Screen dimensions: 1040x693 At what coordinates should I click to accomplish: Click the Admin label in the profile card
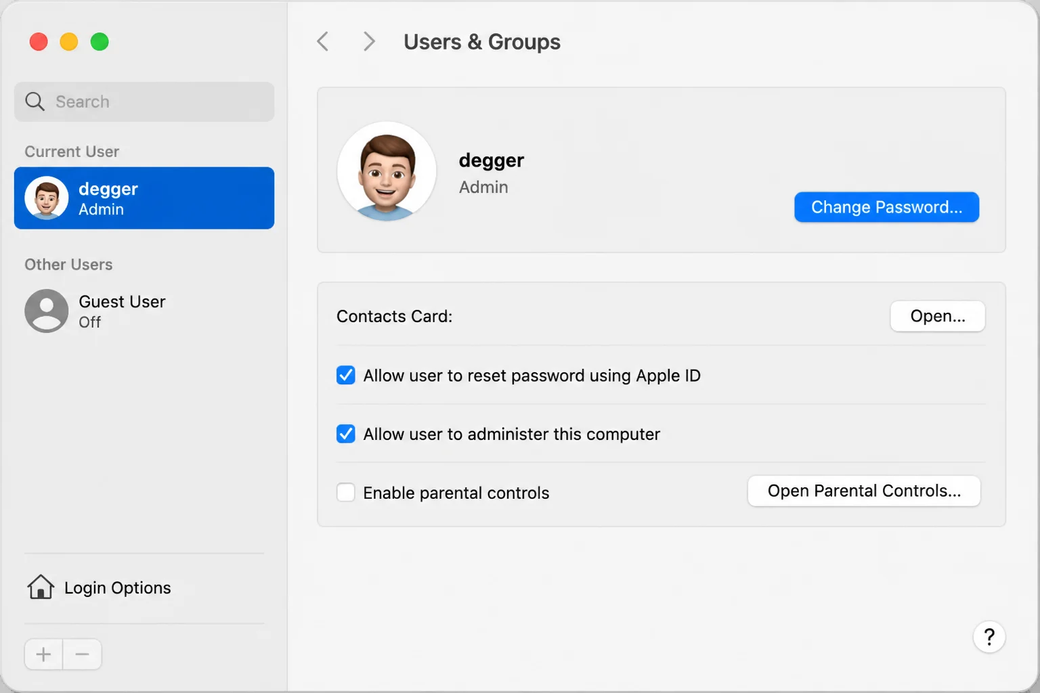(483, 187)
